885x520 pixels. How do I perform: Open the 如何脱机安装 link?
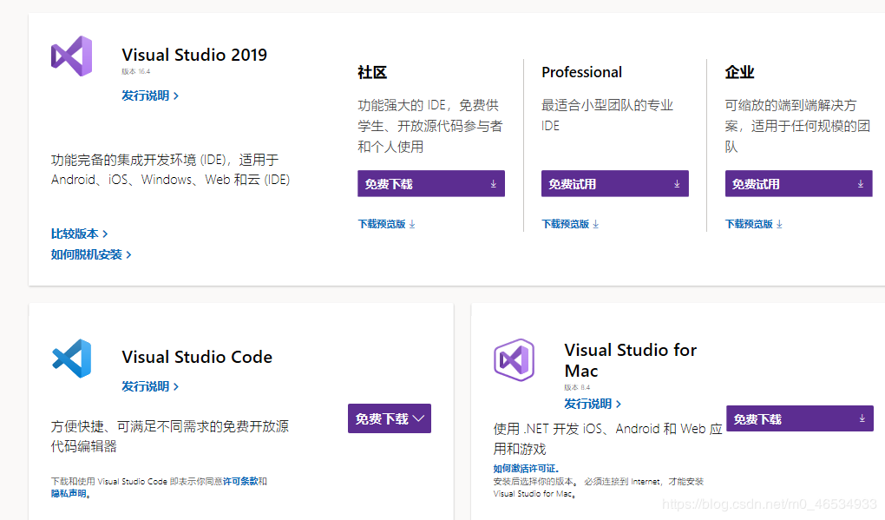[88, 254]
